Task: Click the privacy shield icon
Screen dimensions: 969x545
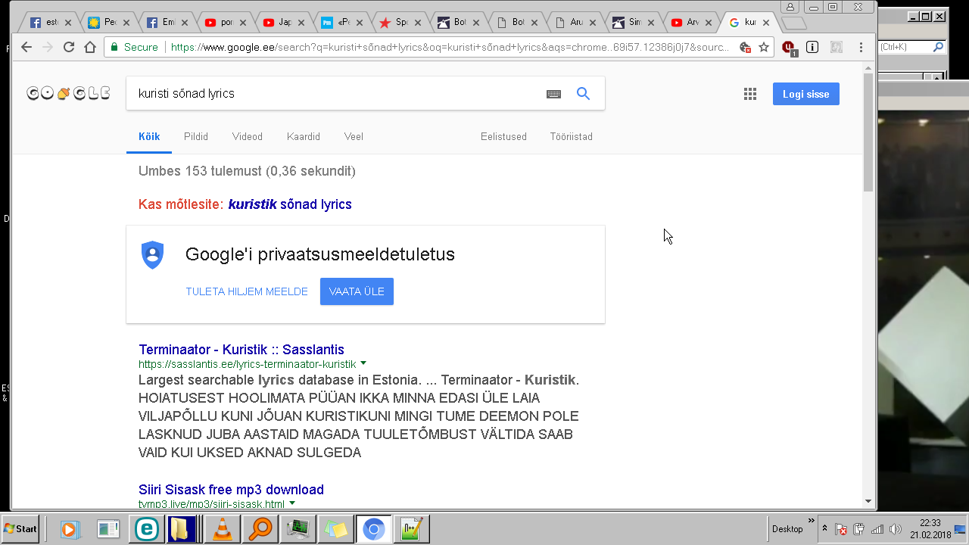Action: [153, 255]
